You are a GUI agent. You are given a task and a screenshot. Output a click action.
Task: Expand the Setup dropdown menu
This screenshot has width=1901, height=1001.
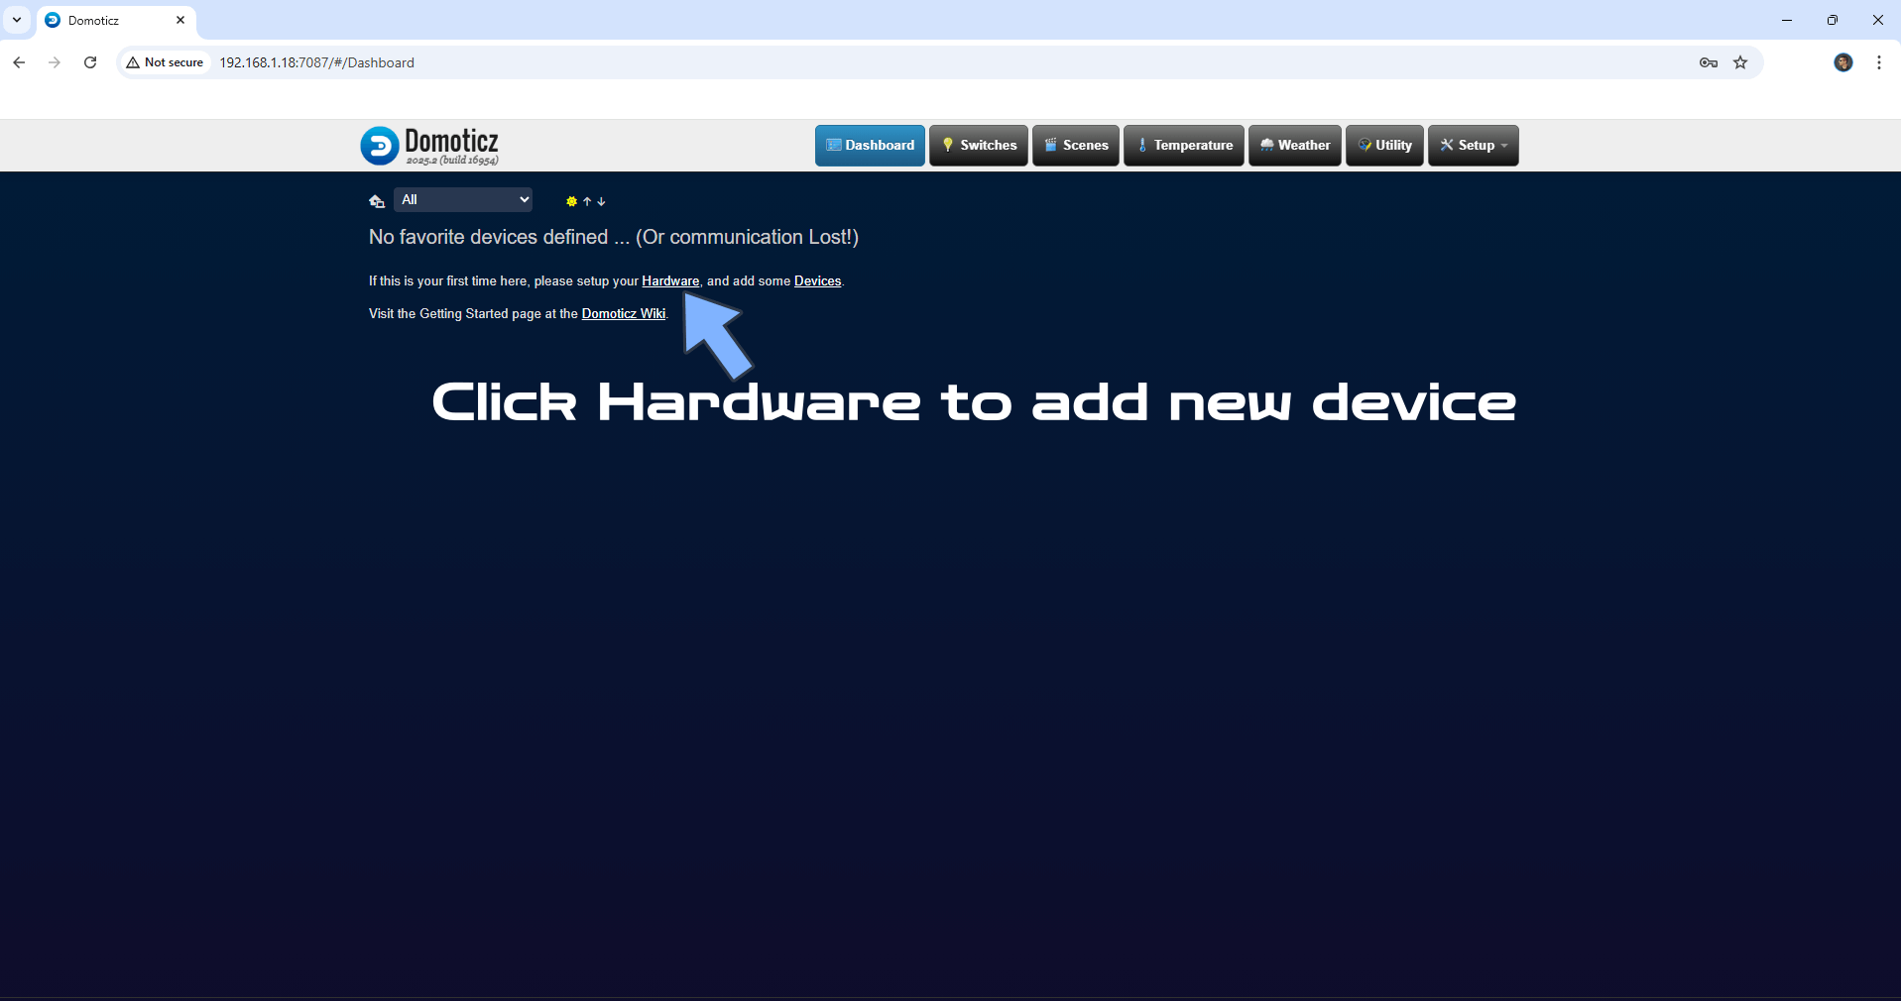(x=1473, y=146)
